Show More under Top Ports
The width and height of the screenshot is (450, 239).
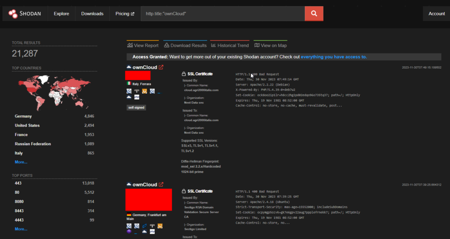click(21, 229)
